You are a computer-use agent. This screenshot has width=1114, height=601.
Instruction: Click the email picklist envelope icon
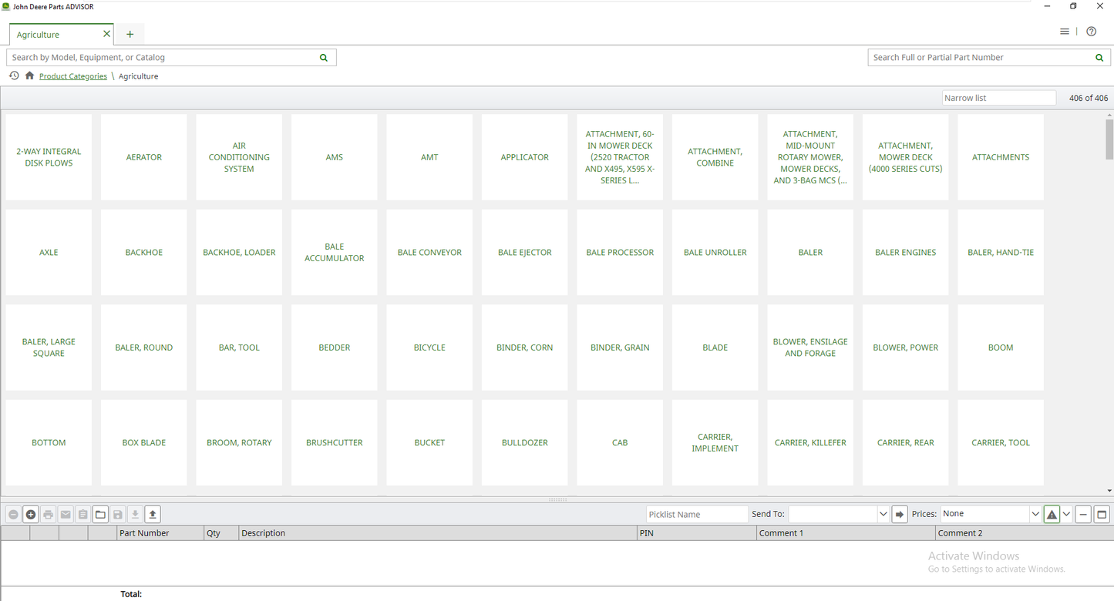(66, 515)
